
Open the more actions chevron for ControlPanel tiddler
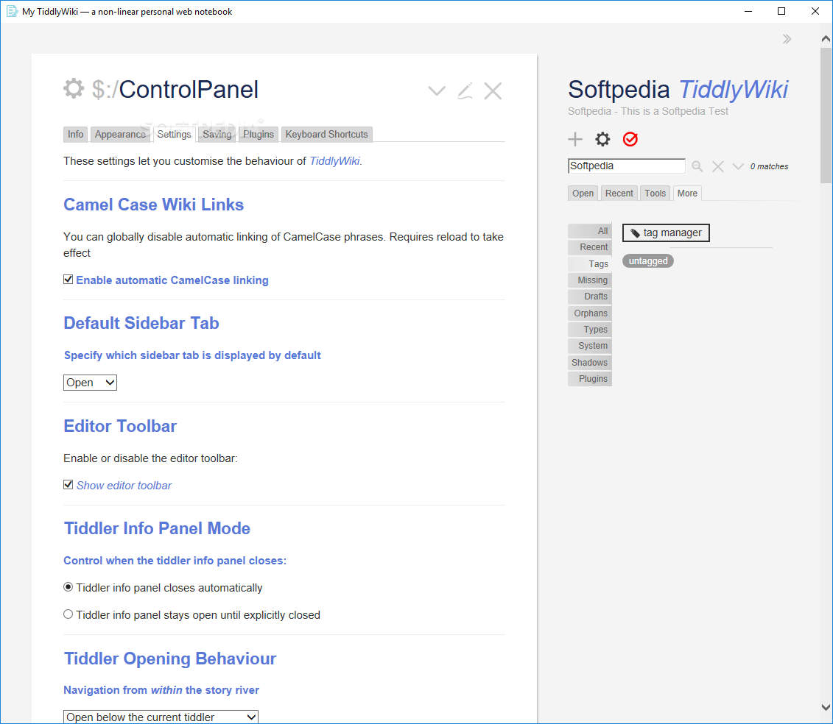pos(437,90)
